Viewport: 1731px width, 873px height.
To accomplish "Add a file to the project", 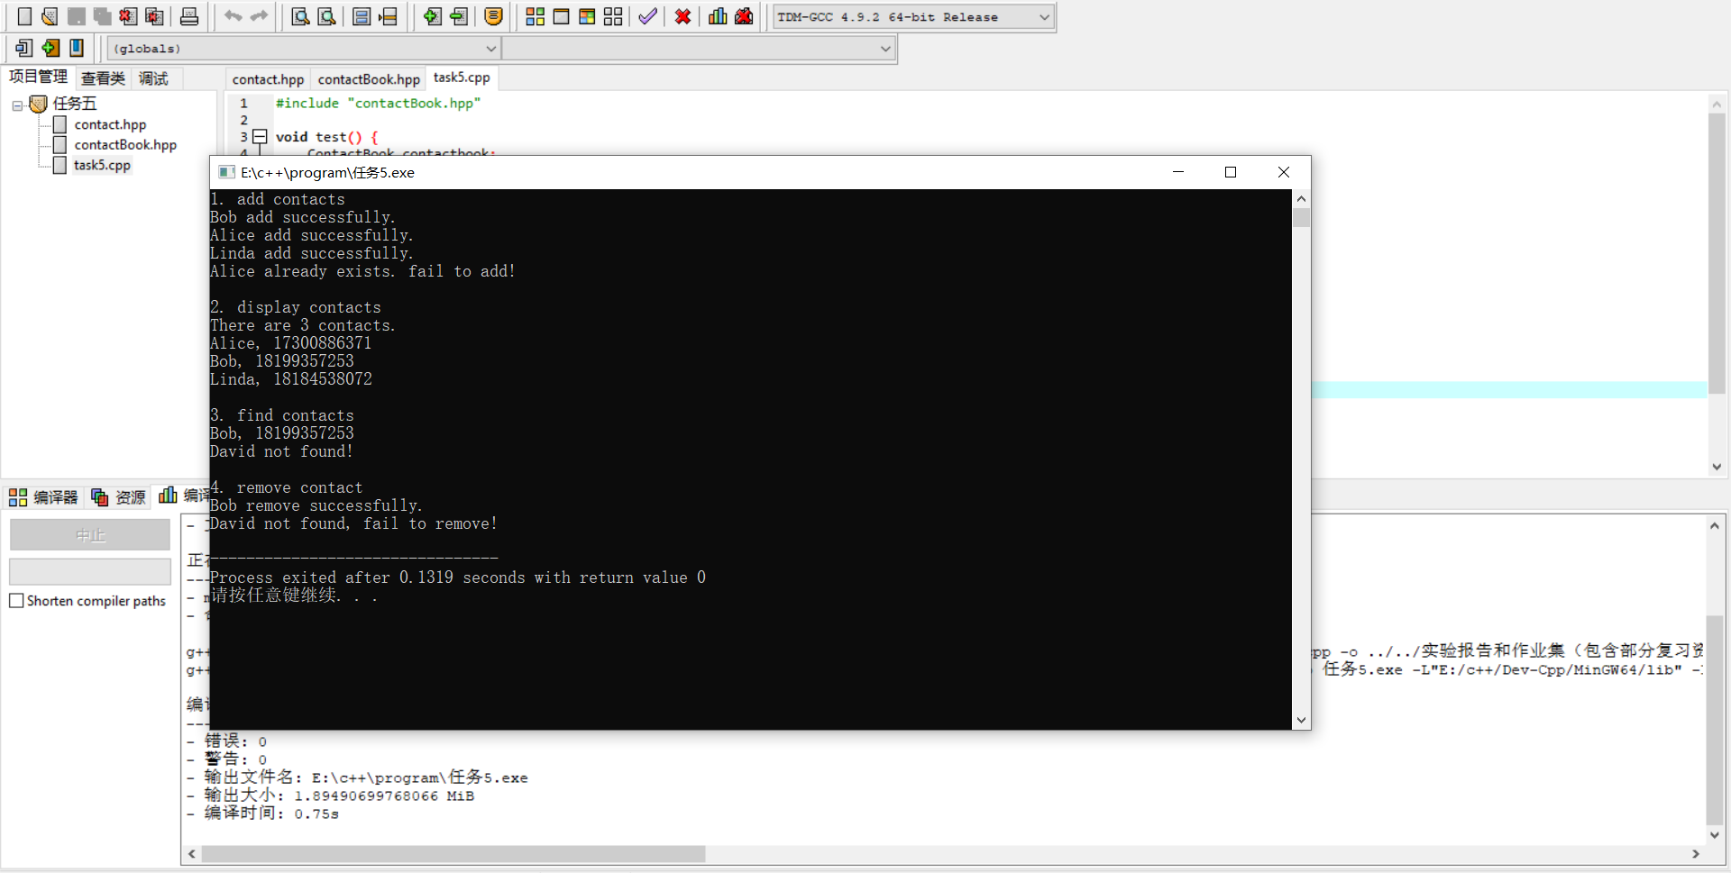I will click(x=432, y=16).
